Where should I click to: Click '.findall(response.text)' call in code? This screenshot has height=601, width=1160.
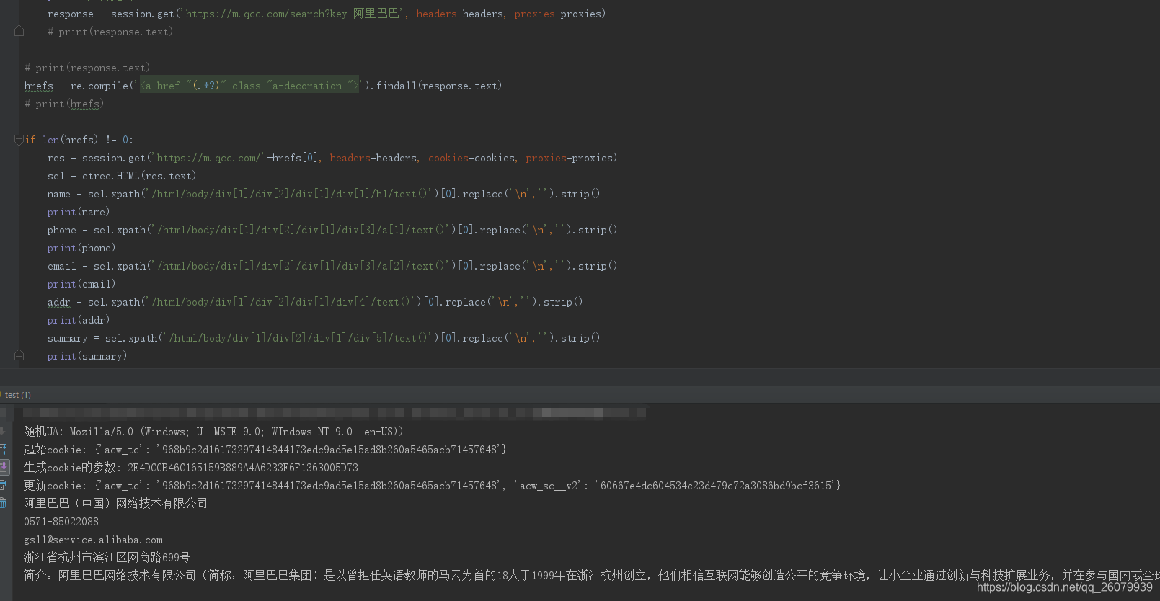coord(436,86)
